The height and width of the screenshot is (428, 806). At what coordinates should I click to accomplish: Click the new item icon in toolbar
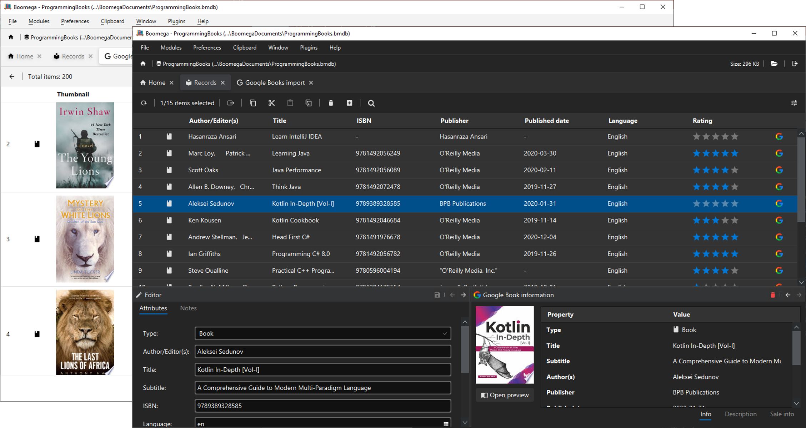tap(350, 102)
